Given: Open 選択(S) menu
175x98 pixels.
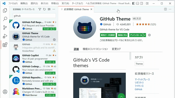Looking at the screenshot, I should coord(34,4).
